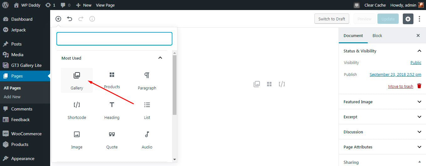Insert the Heading block
This screenshot has height=166, width=426.
(112, 110)
